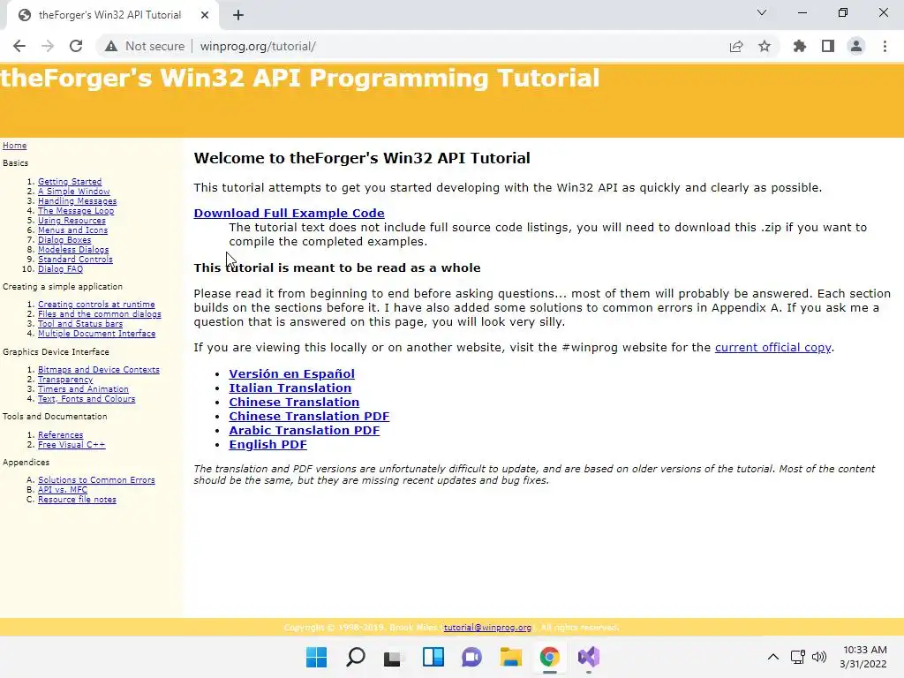Image resolution: width=904 pixels, height=678 pixels.
Task: Open Versión en Español translation
Action: (291, 374)
